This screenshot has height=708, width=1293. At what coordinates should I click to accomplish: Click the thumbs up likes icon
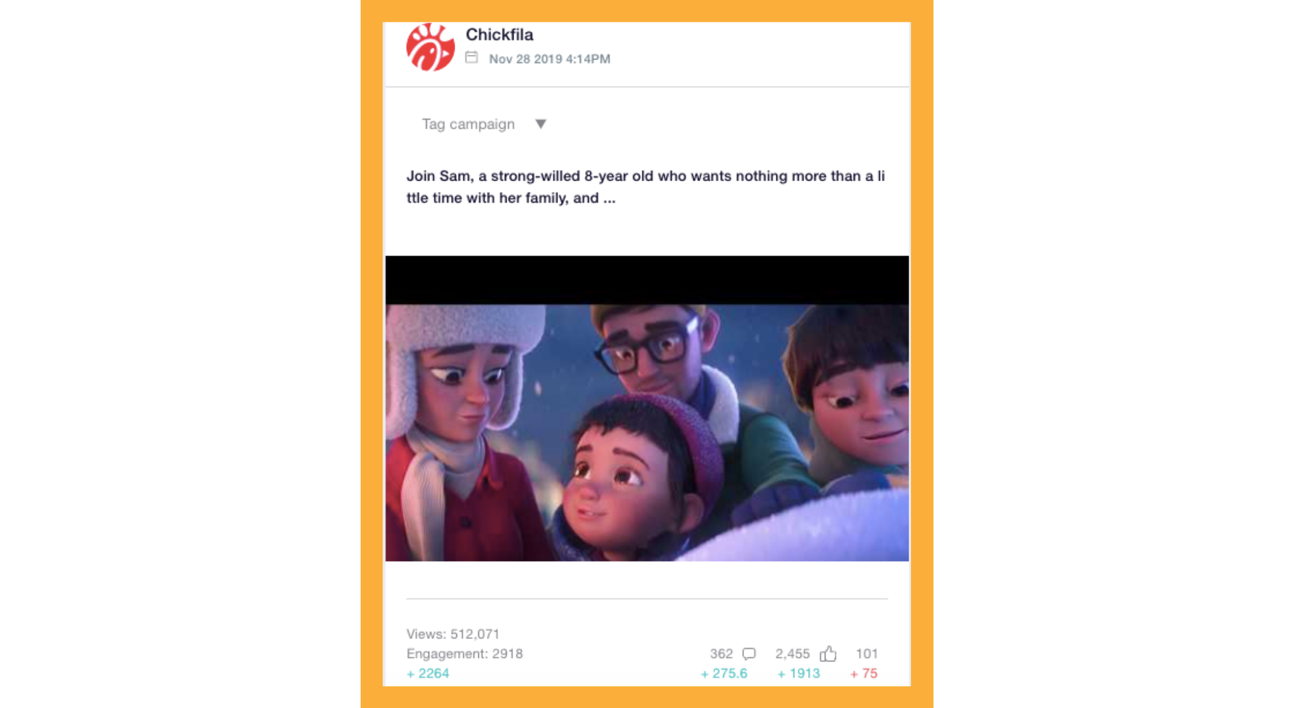828,654
